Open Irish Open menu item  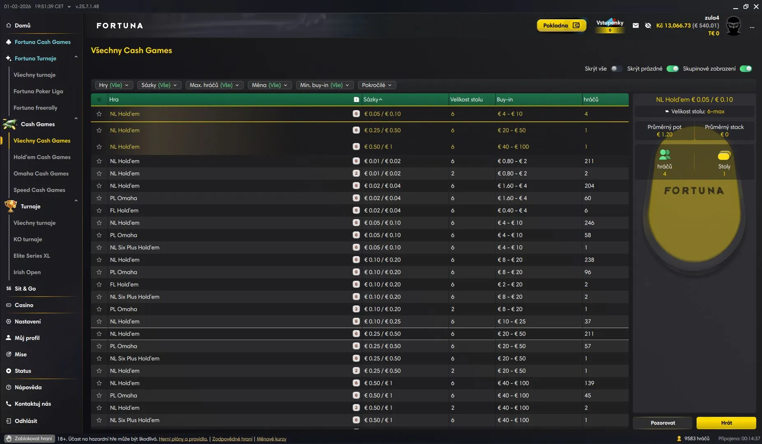click(27, 272)
